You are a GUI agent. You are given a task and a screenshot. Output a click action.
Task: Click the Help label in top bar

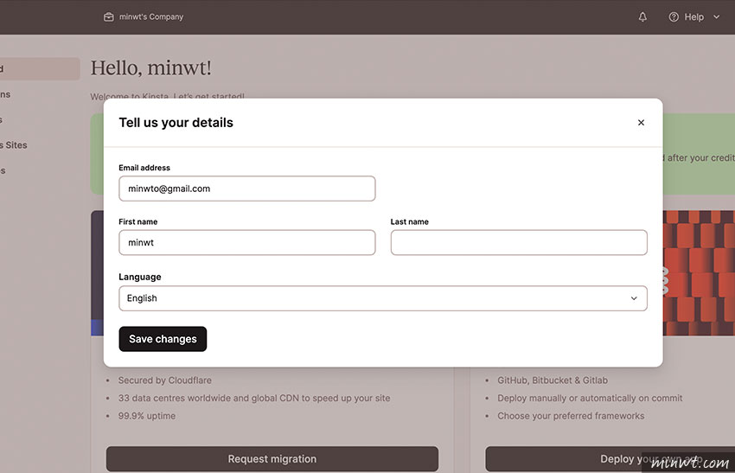coord(693,17)
